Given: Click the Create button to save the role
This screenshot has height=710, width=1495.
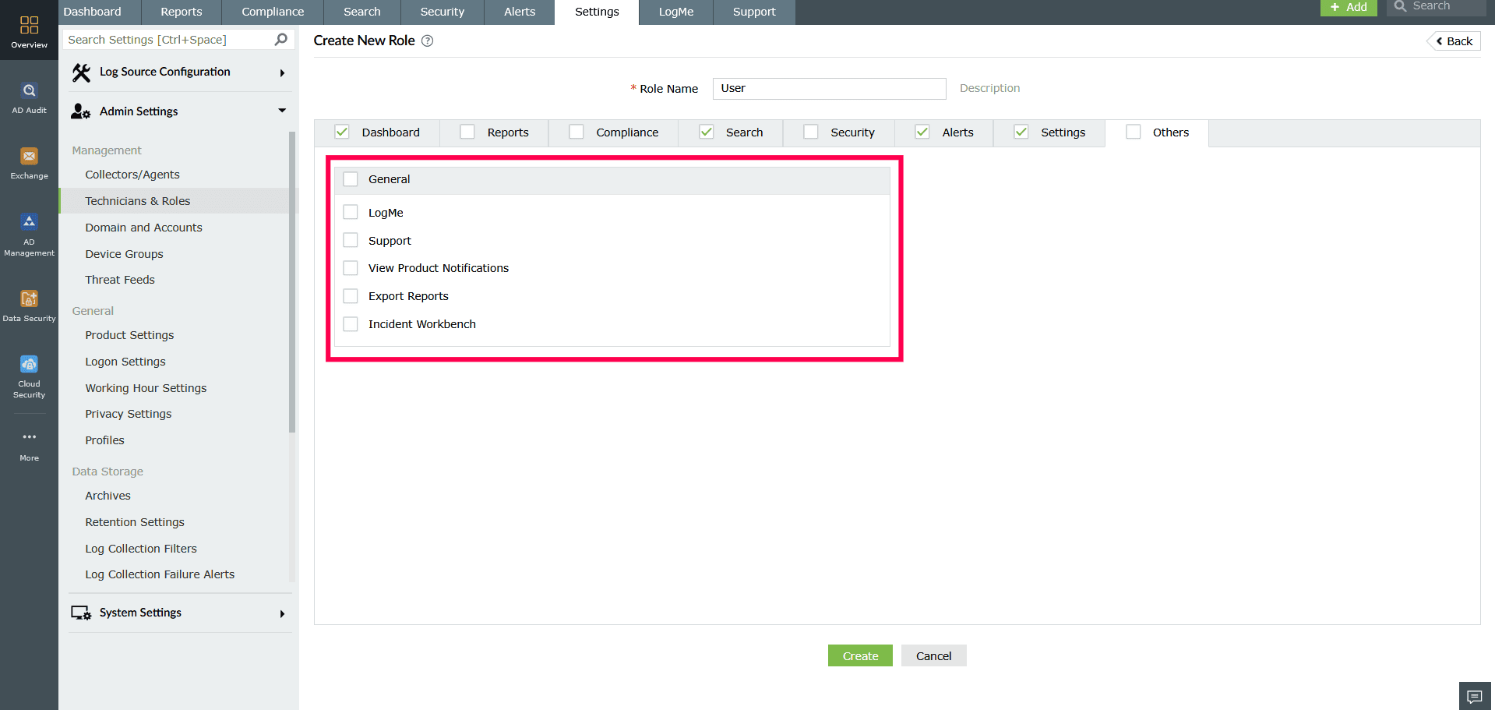Looking at the screenshot, I should click(x=860, y=655).
